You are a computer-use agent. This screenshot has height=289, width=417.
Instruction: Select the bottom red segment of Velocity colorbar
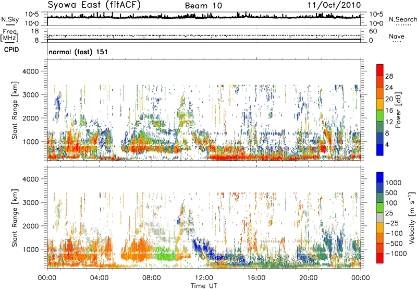click(380, 258)
